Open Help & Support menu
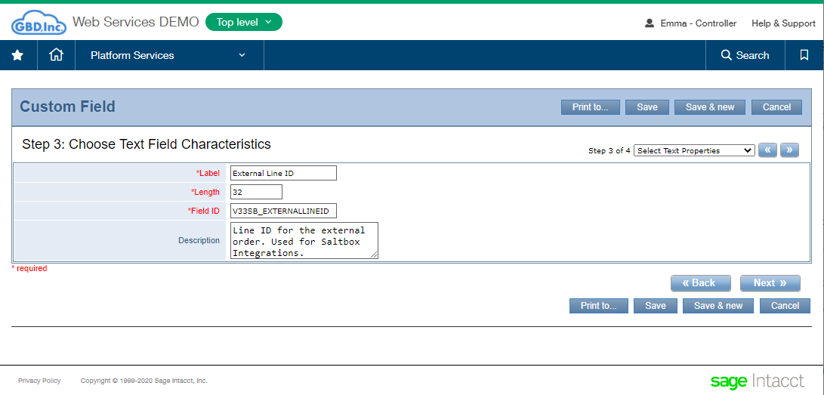Viewport: 824px width, 395px height. click(783, 23)
